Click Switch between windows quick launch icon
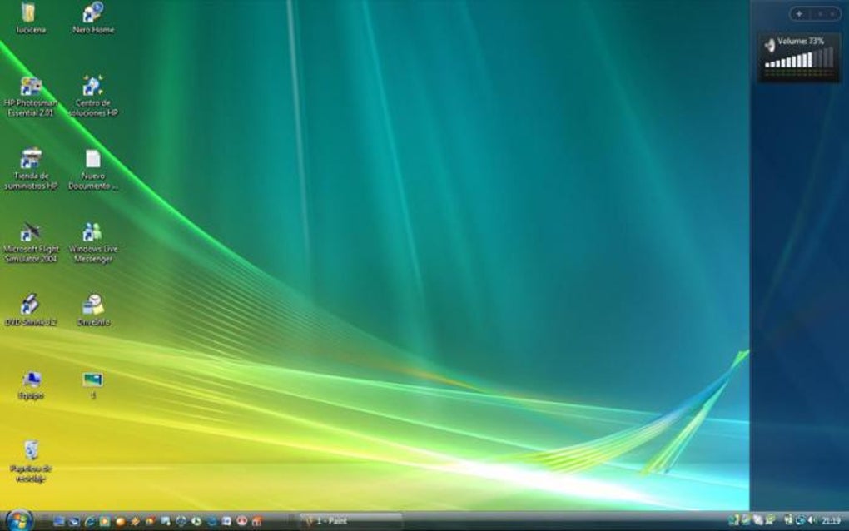 pos(73,521)
